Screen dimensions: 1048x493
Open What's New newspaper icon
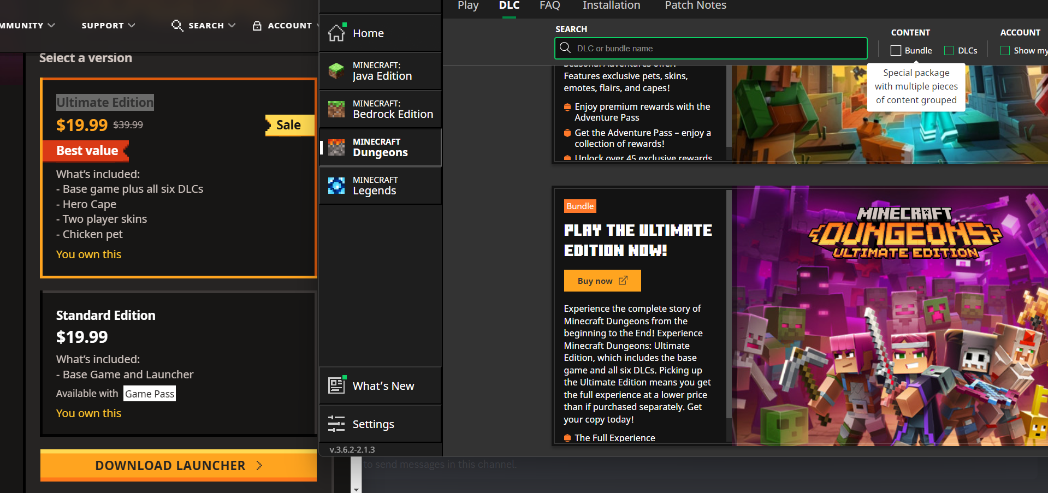[337, 385]
